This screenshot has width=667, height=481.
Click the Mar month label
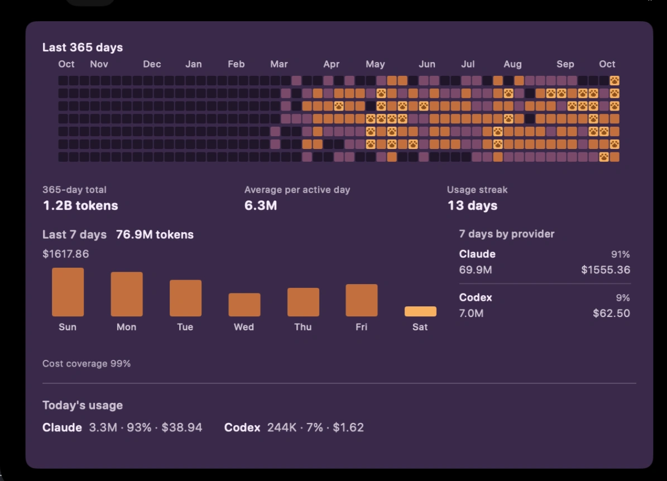pyautogui.click(x=279, y=64)
